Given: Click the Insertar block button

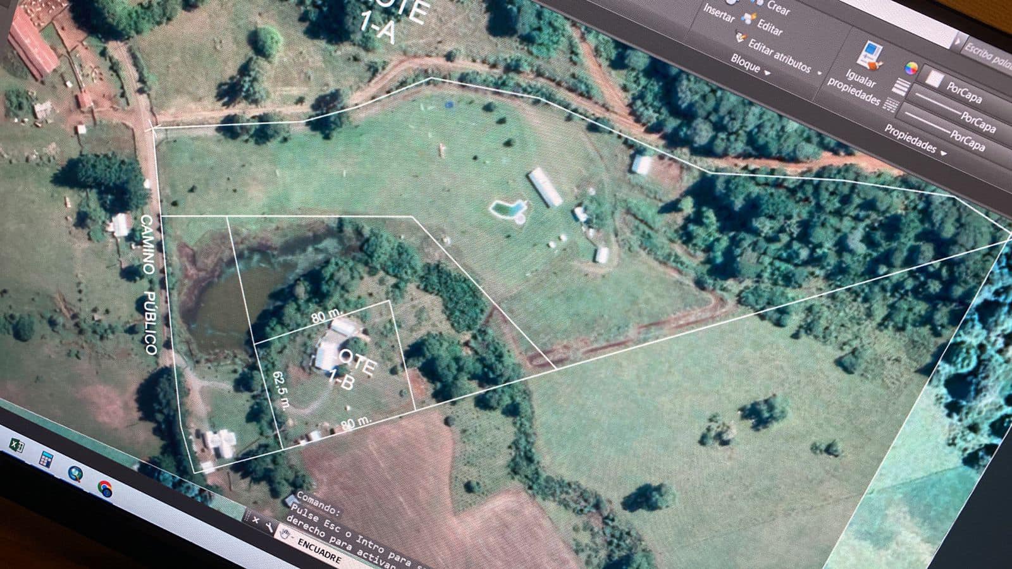Looking at the screenshot, I should pos(718,13).
